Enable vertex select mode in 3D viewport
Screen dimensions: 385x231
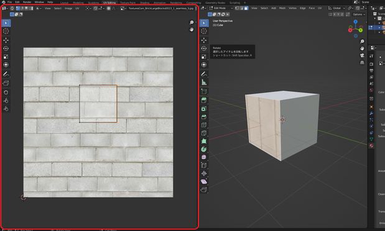click(237, 8)
